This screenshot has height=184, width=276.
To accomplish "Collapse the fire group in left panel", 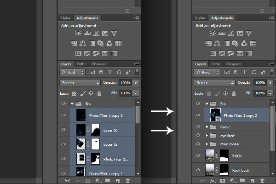I will (72, 104).
